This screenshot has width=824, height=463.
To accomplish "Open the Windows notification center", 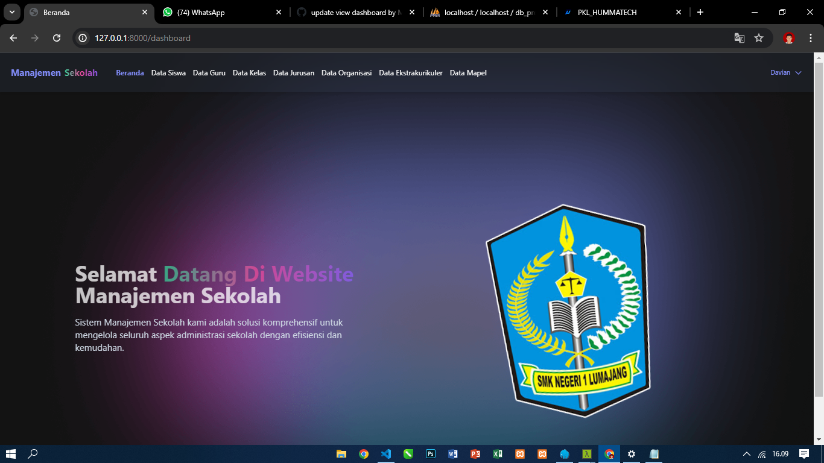I will pos(804,454).
